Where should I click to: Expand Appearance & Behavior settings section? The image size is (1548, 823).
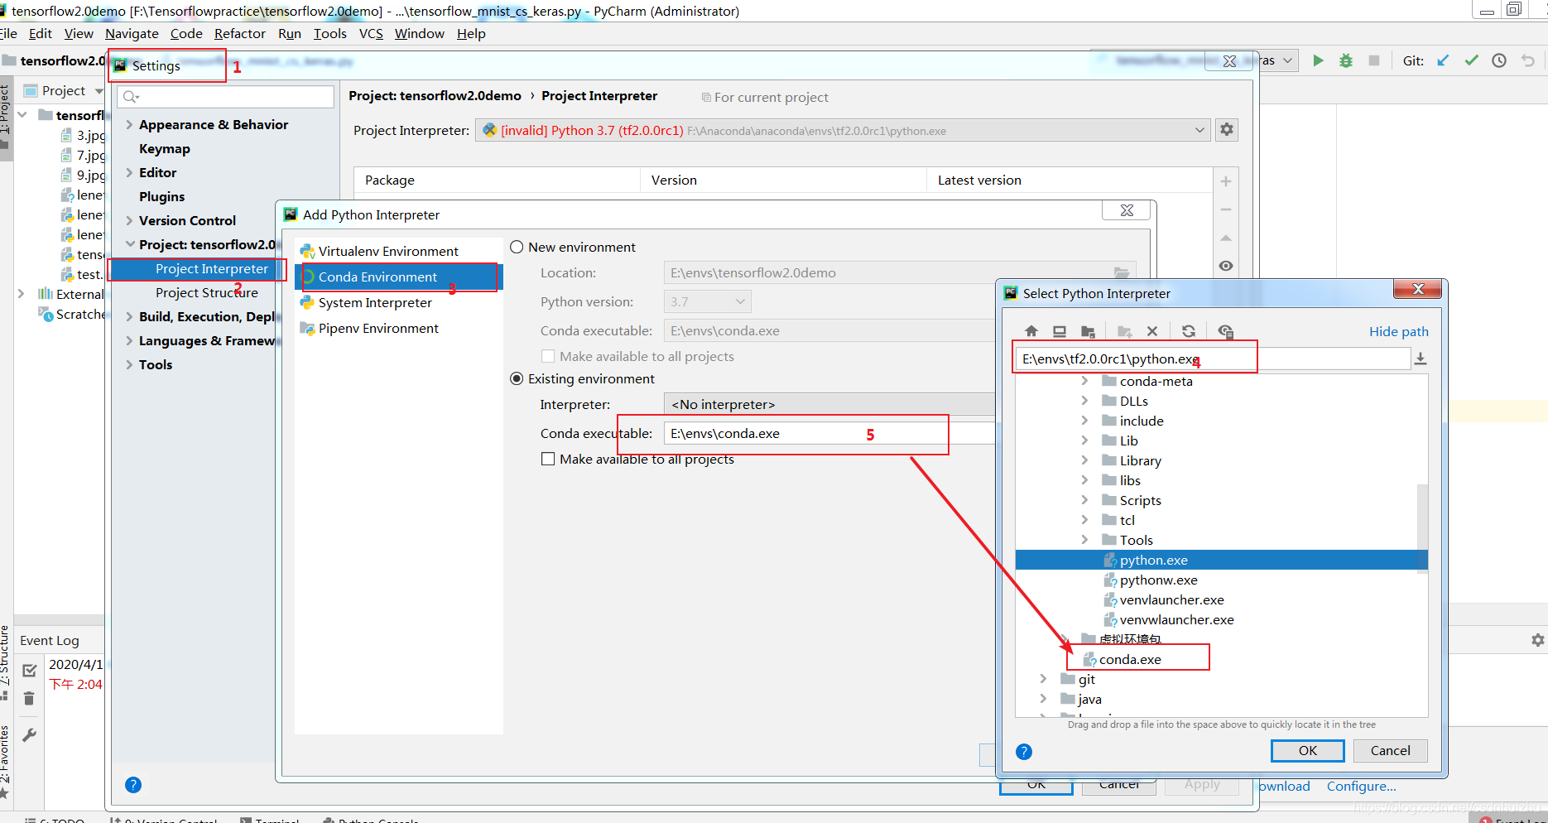tap(129, 124)
